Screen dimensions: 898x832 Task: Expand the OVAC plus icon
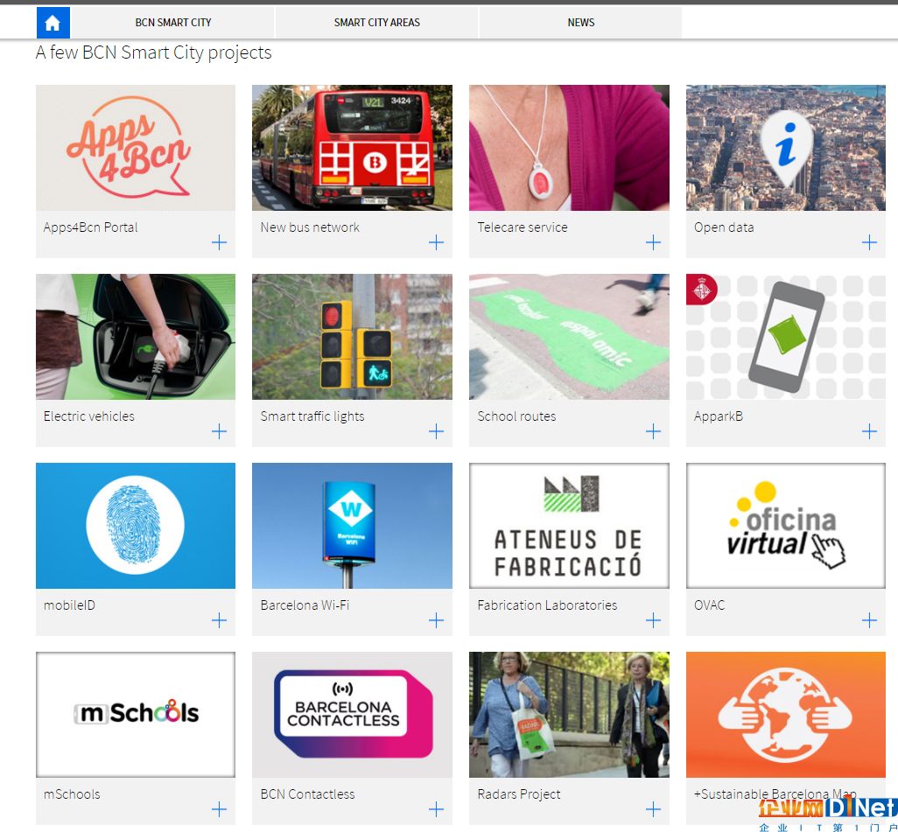click(869, 620)
